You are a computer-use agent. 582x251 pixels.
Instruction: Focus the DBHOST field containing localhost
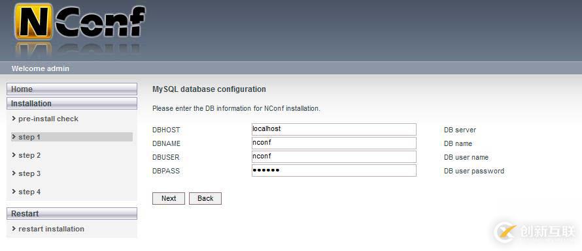click(334, 130)
